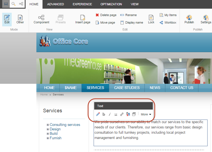Open the More dropdown
Image resolution: width=212 pixels, height=152 pixels.
tap(146, 114)
